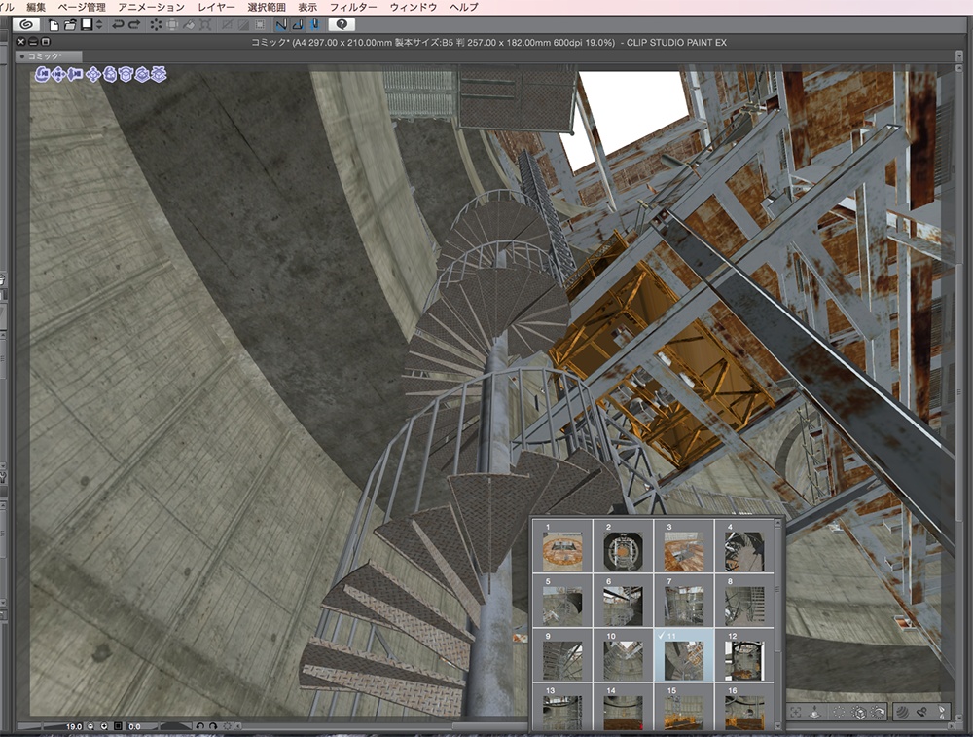This screenshot has width=973, height=737.
Task: Select camera preset thumbnail 10
Action: click(623, 655)
